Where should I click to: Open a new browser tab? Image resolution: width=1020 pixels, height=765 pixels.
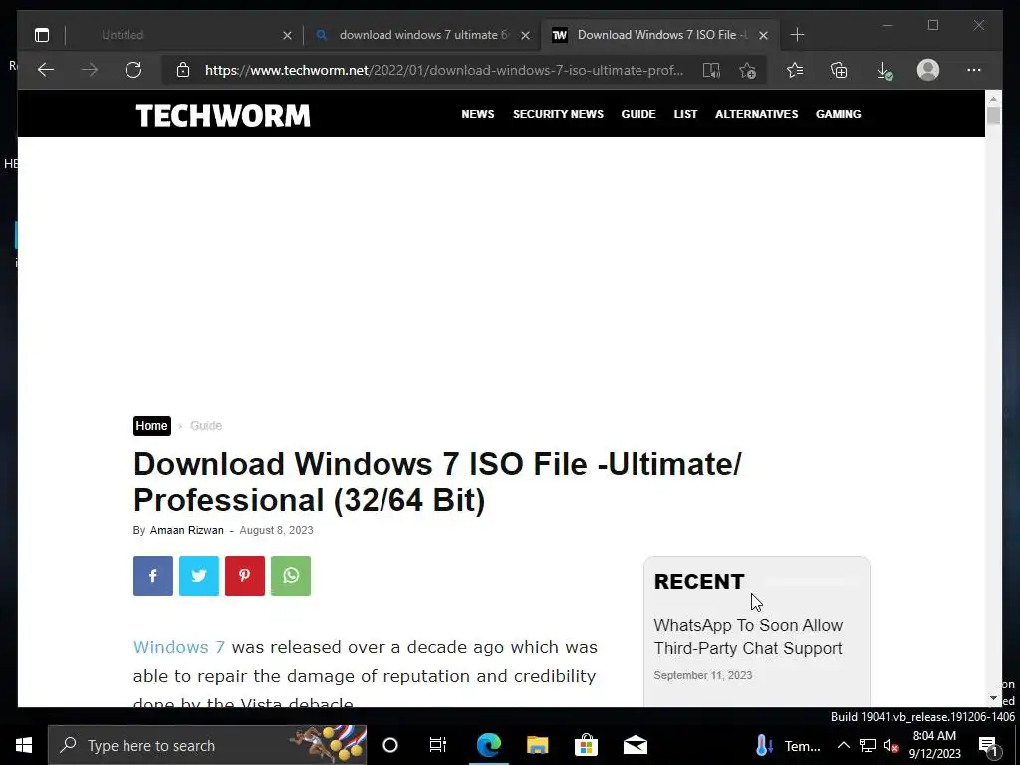click(797, 35)
